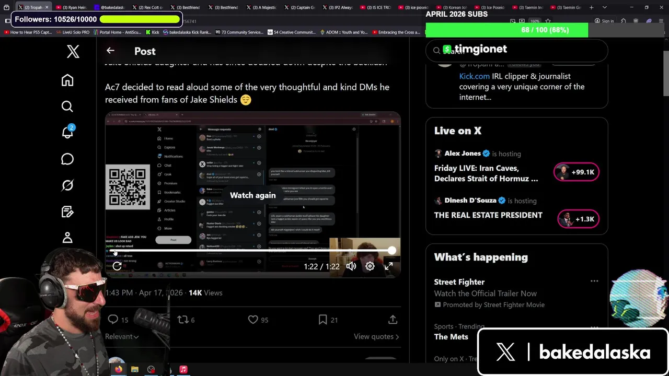Open a new browser tab with plus

(x=591, y=7)
